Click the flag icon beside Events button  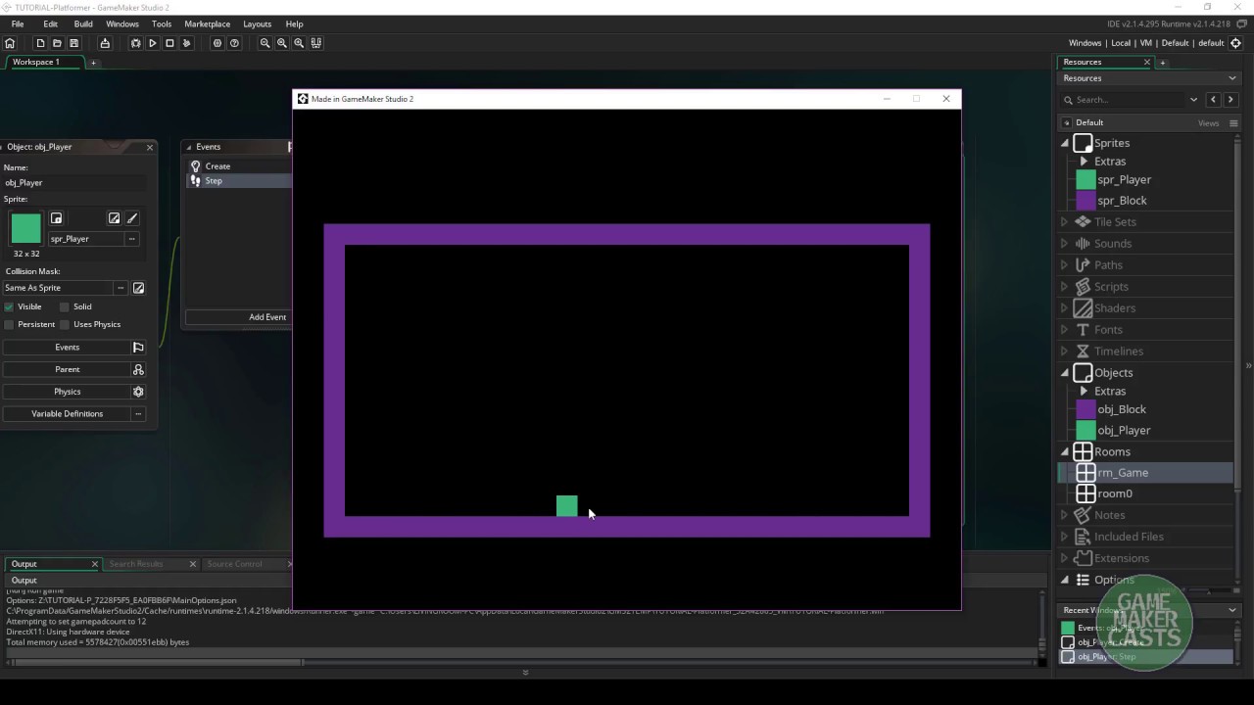[138, 348]
